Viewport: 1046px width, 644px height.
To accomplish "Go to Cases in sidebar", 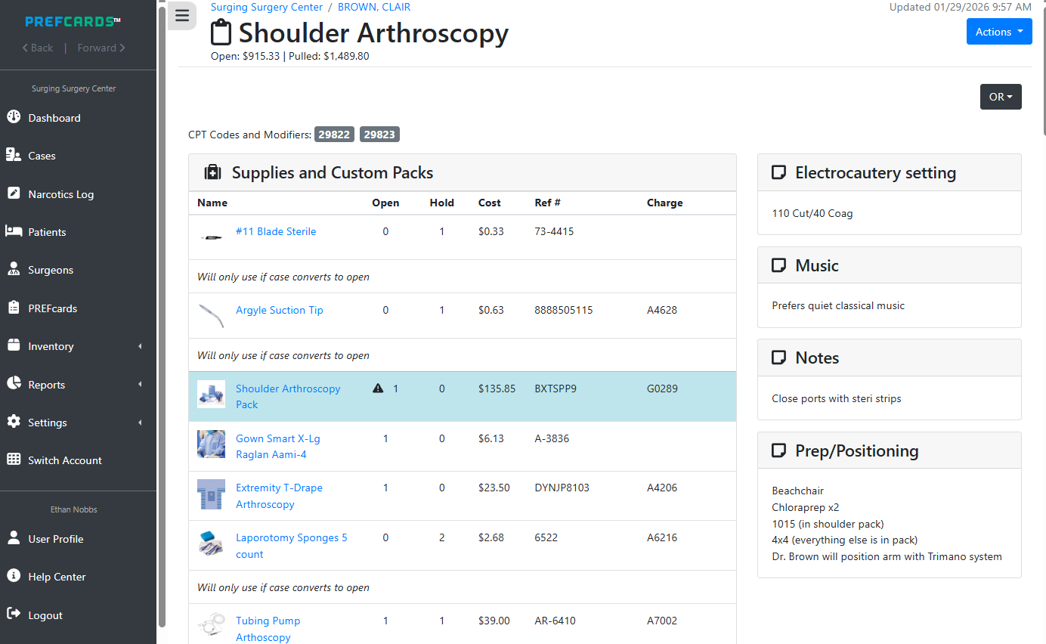I will 42,156.
